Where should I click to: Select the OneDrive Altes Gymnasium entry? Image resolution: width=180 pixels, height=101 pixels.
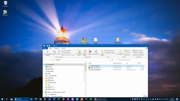coord(56,92)
